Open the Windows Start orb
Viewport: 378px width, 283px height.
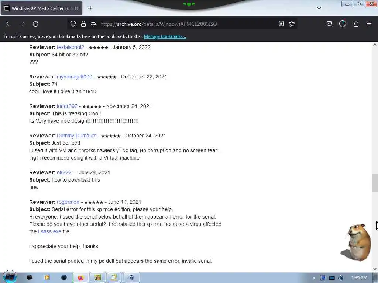click(x=10, y=277)
